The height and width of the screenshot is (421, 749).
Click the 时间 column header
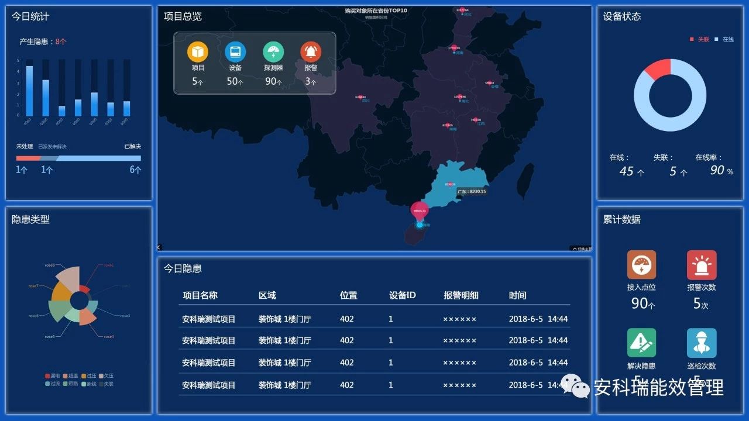517,295
